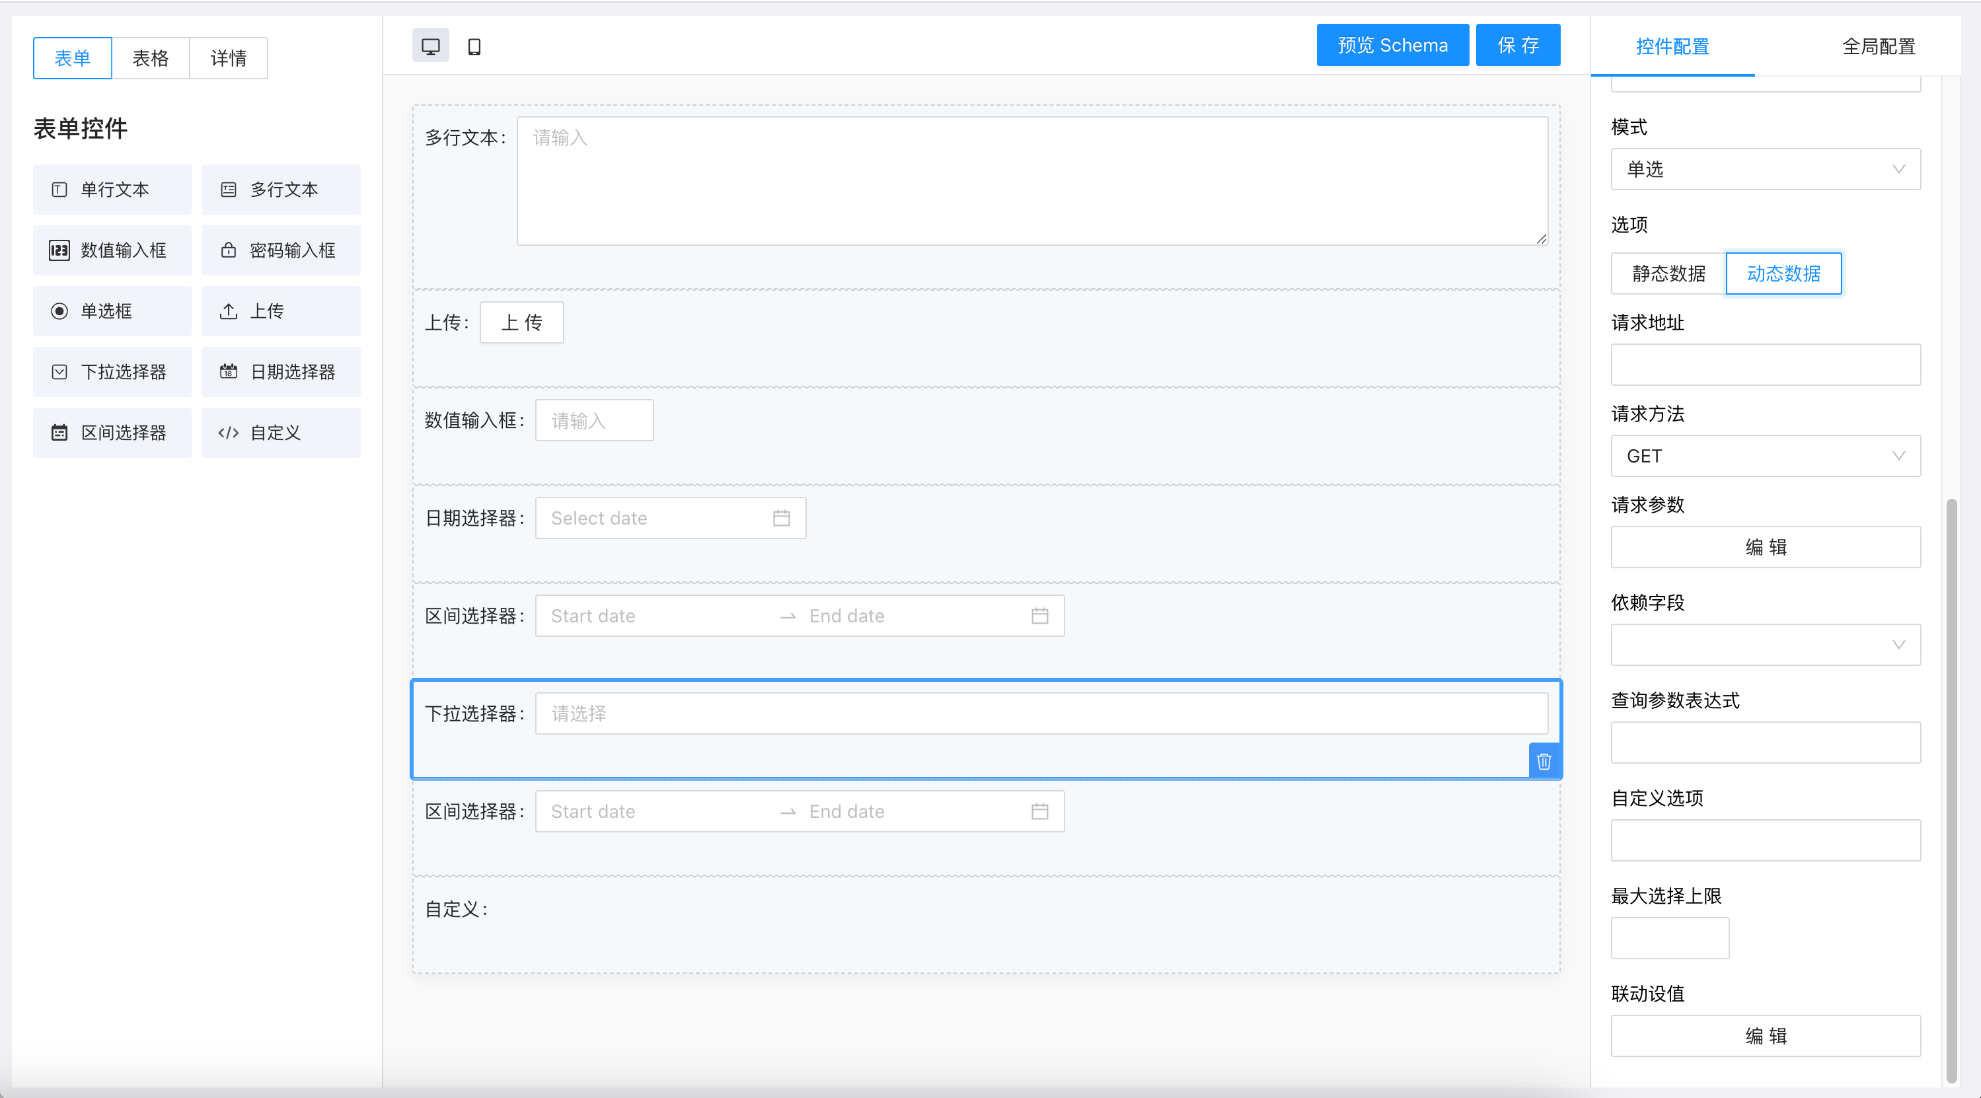Add 自定义 custom code control

pyautogui.click(x=281, y=433)
